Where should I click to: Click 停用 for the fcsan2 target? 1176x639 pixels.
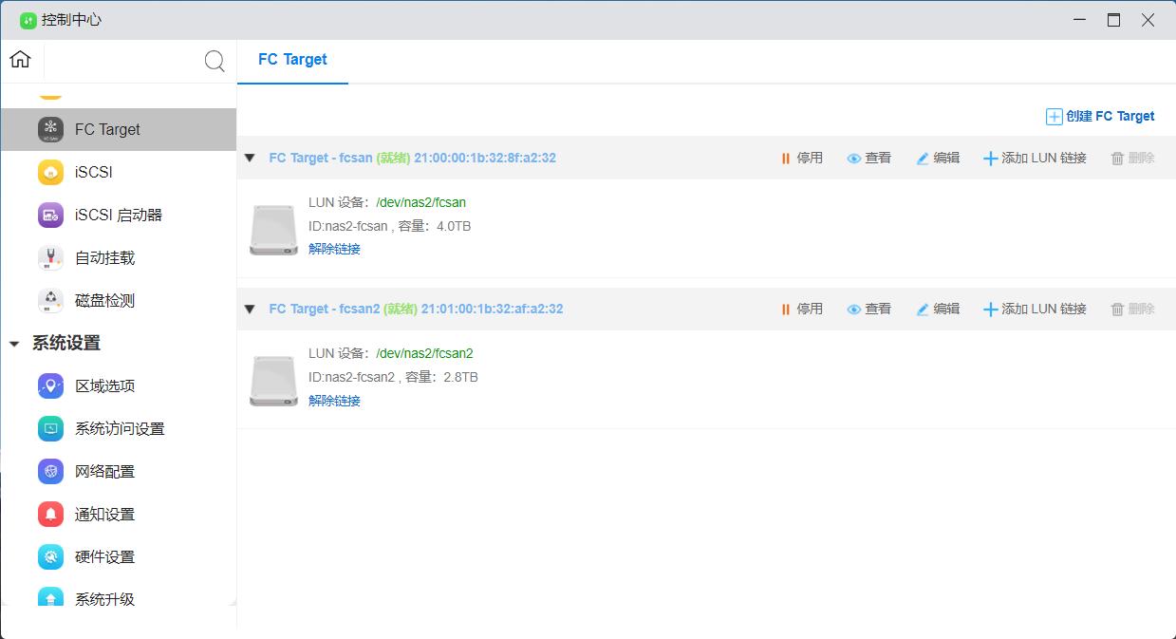pos(801,310)
